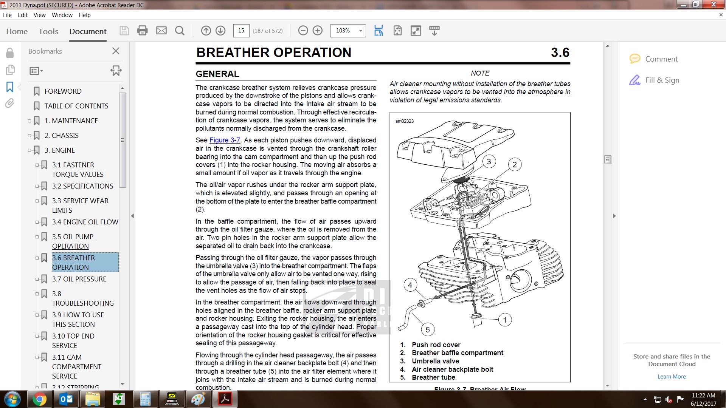
Task: Click the Print file icon
Action: (x=143, y=31)
